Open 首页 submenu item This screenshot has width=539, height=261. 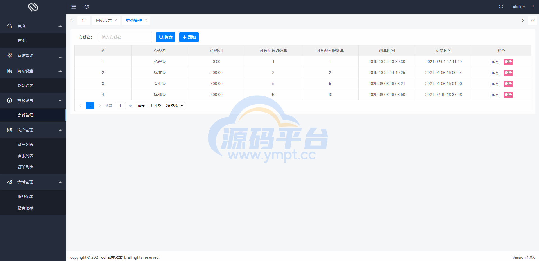coord(33,40)
